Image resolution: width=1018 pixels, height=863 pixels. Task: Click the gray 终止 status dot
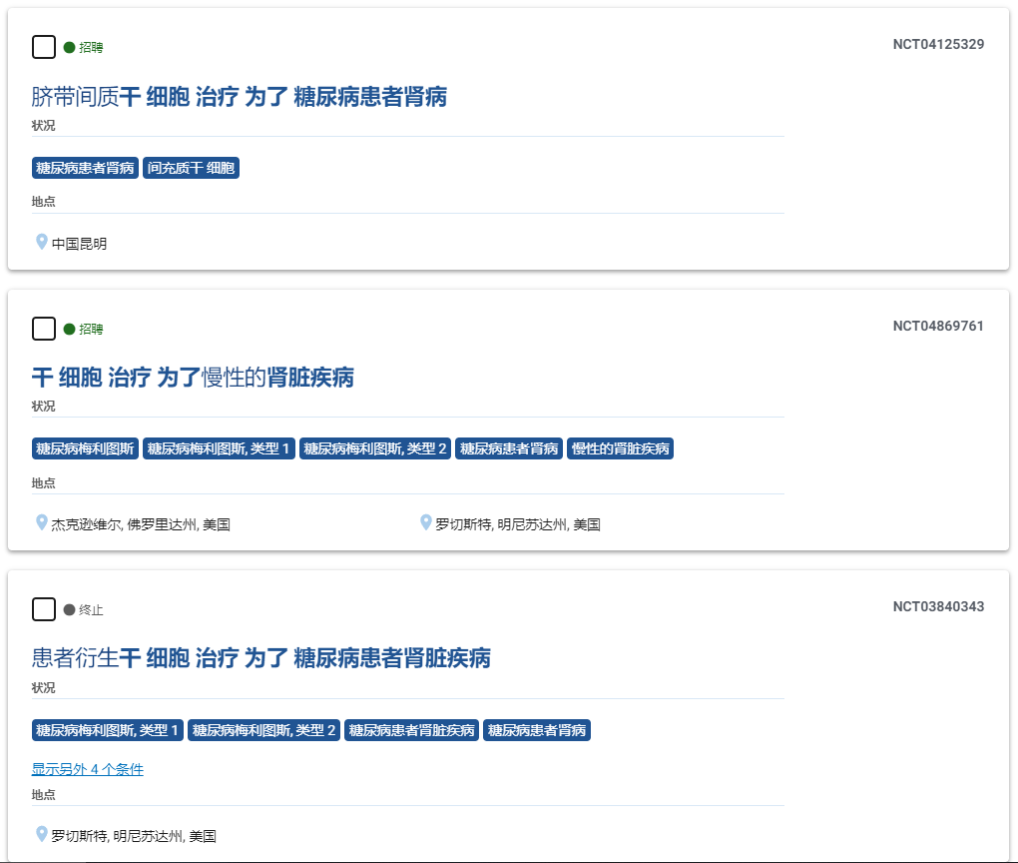[x=69, y=609]
